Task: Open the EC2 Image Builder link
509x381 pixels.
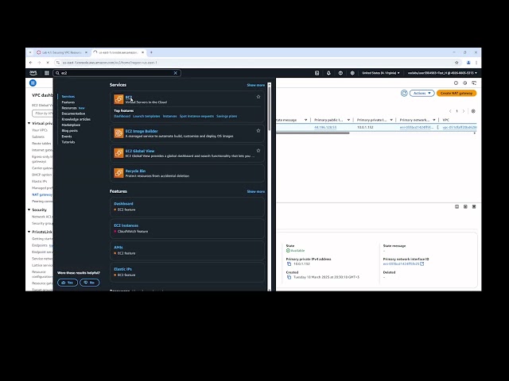Action: point(142,131)
